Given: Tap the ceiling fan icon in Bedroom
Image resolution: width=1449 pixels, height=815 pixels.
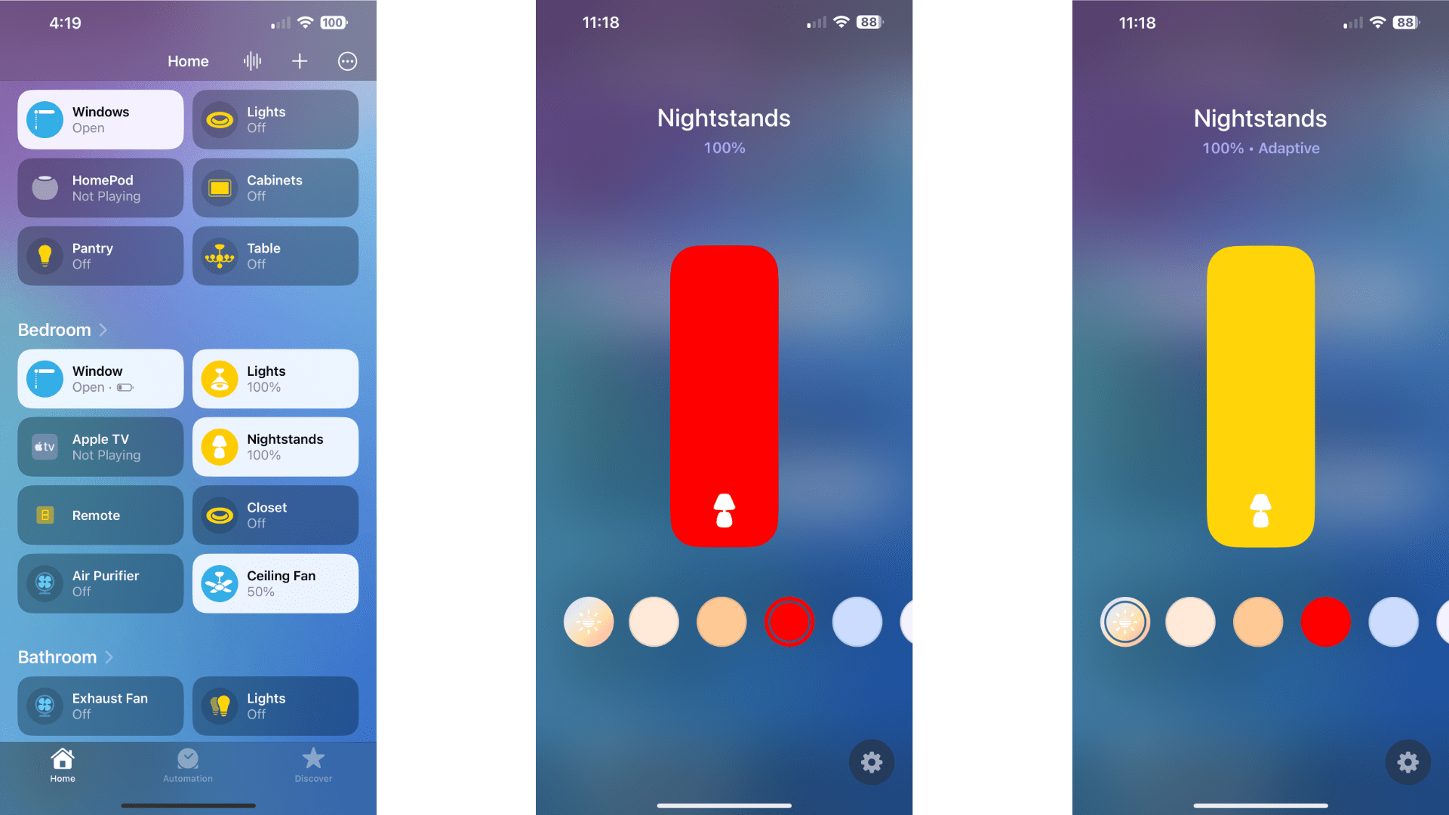Looking at the screenshot, I should [219, 583].
